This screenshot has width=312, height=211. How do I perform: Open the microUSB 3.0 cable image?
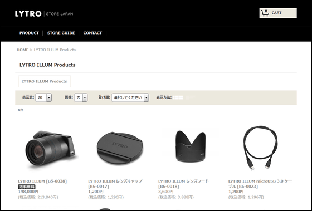point(260,148)
